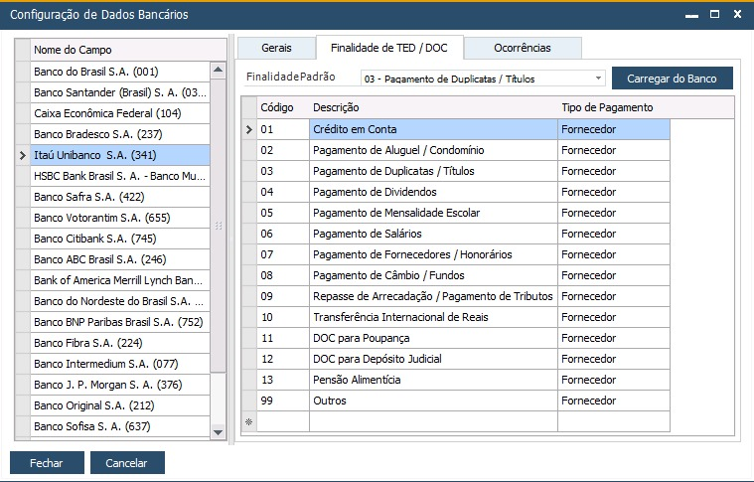Select the Banco Santander (Brasil) row
Screen dimensions: 754x482
(120, 92)
